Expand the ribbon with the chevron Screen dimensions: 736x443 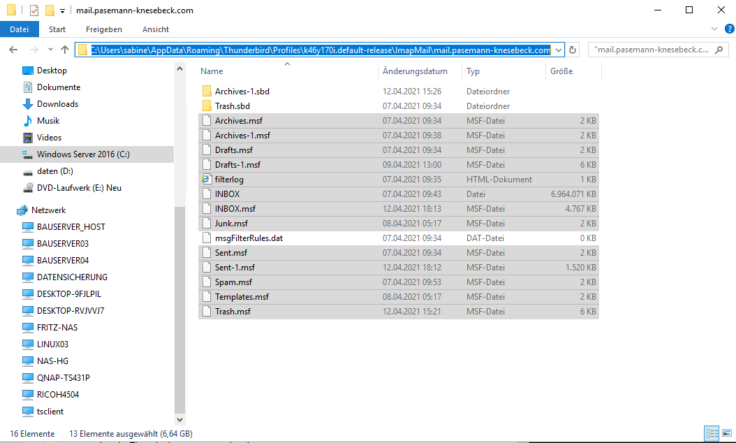click(x=713, y=29)
